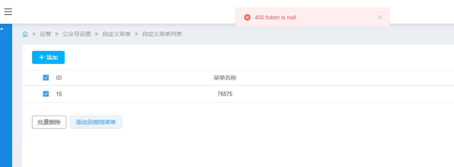Click the ID column header
454x167 pixels.
[59, 78]
